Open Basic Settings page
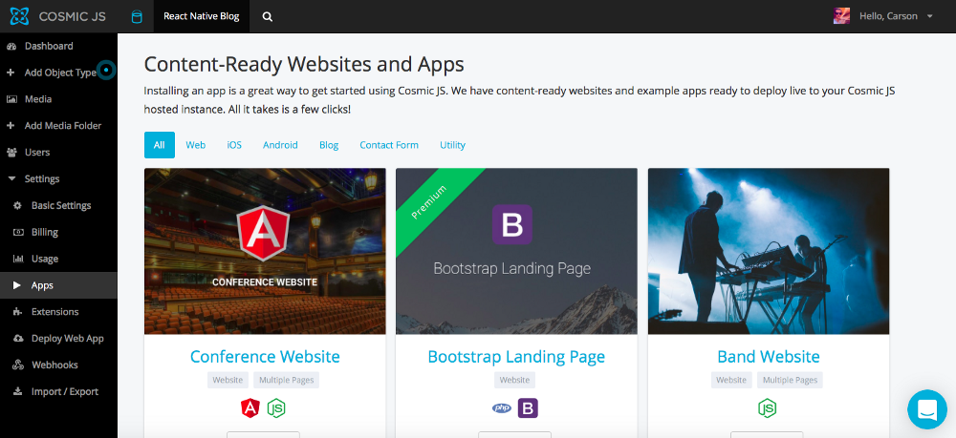Viewport: 956px width, 438px height. click(x=61, y=205)
